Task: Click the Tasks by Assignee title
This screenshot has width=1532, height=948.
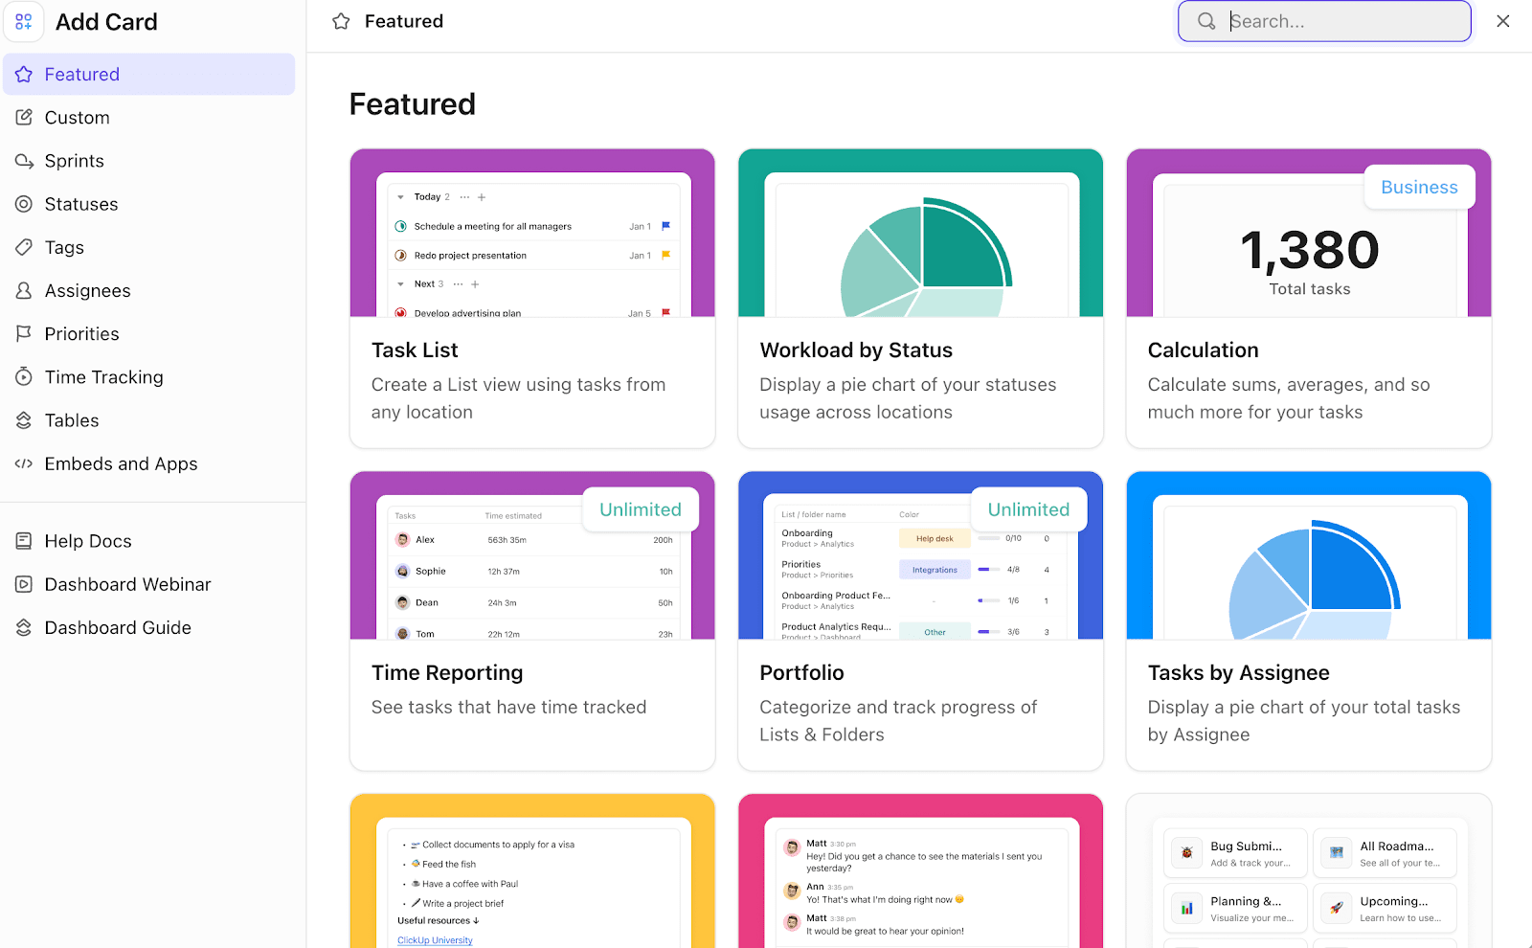Action: coord(1238,673)
